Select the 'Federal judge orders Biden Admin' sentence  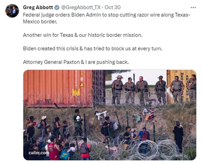106,18
